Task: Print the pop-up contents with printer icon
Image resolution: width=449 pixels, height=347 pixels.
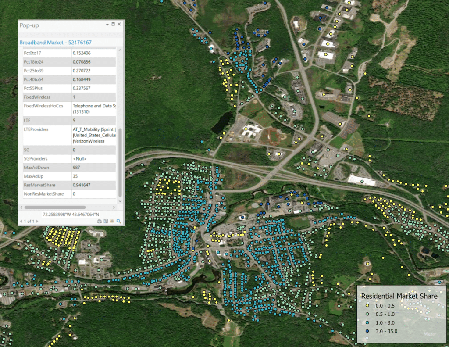Action: pyautogui.click(x=100, y=221)
